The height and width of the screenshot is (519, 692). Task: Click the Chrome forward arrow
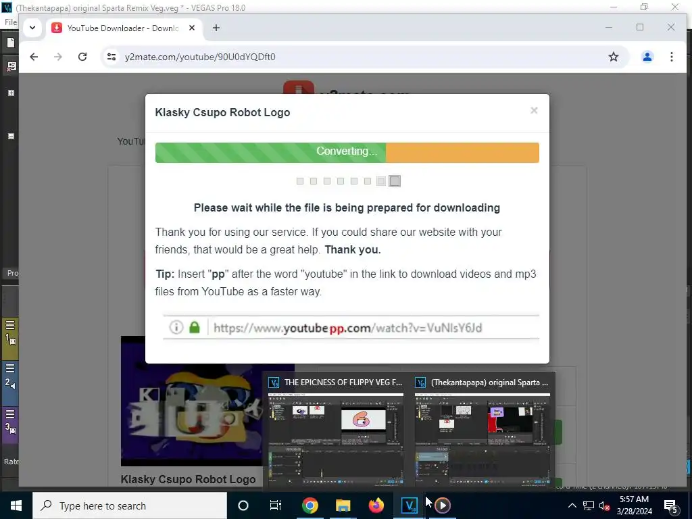(x=58, y=57)
